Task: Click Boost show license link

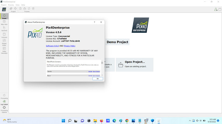Action: tap(96, 76)
